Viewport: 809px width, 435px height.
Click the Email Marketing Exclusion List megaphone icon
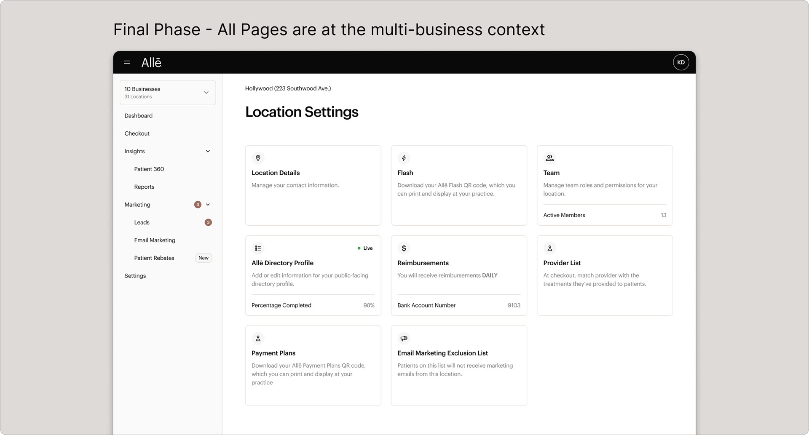pyautogui.click(x=404, y=338)
